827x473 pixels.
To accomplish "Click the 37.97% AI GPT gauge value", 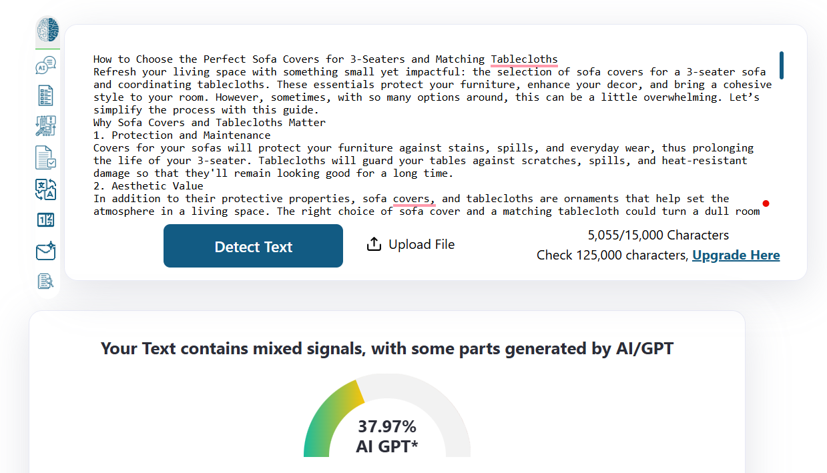I will tap(387, 436).
